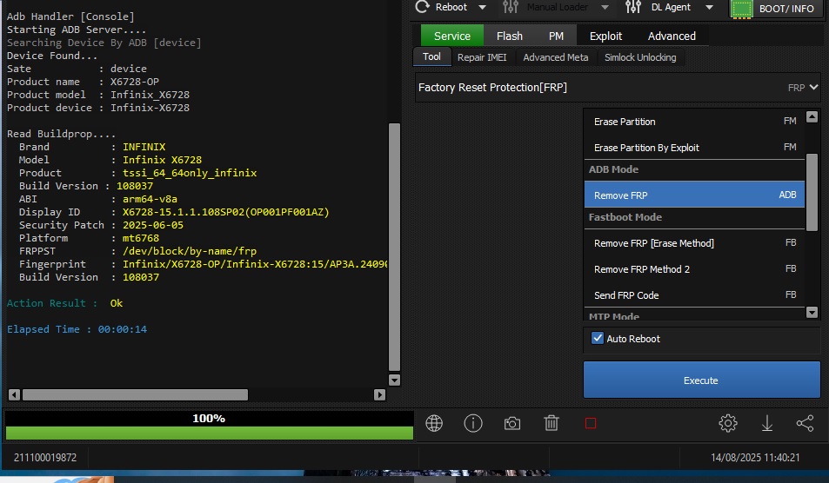
Task: Clear the log with the trash icon
Action: (x=552, y=423)
